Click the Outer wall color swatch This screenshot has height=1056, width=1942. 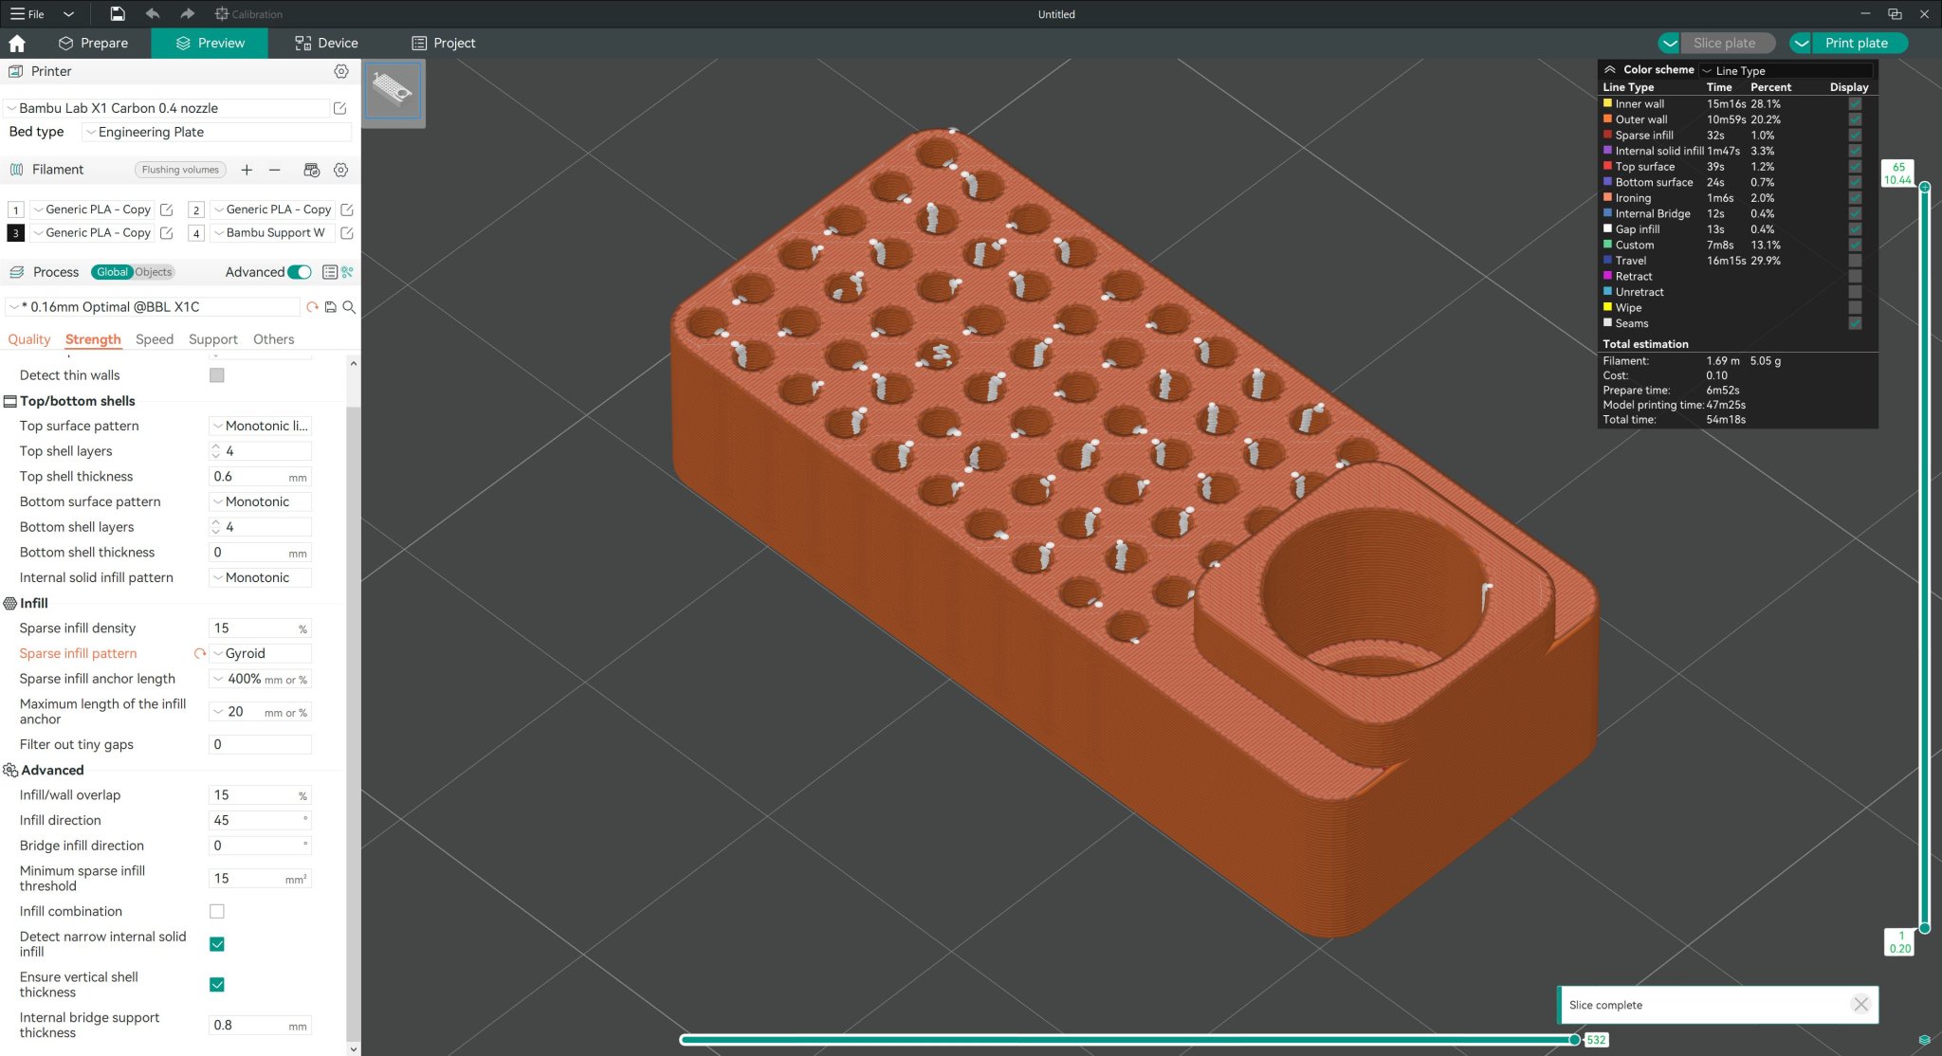[1607, 119]
